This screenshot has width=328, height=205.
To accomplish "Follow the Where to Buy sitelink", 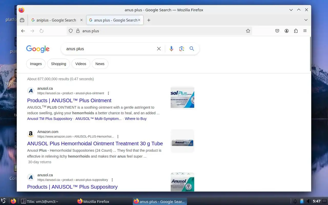I will (x=136, y=119).
